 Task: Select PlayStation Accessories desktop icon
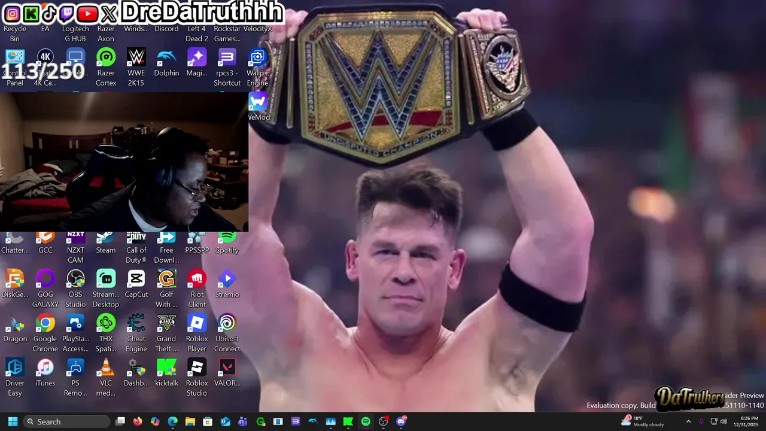click(75, 333)
